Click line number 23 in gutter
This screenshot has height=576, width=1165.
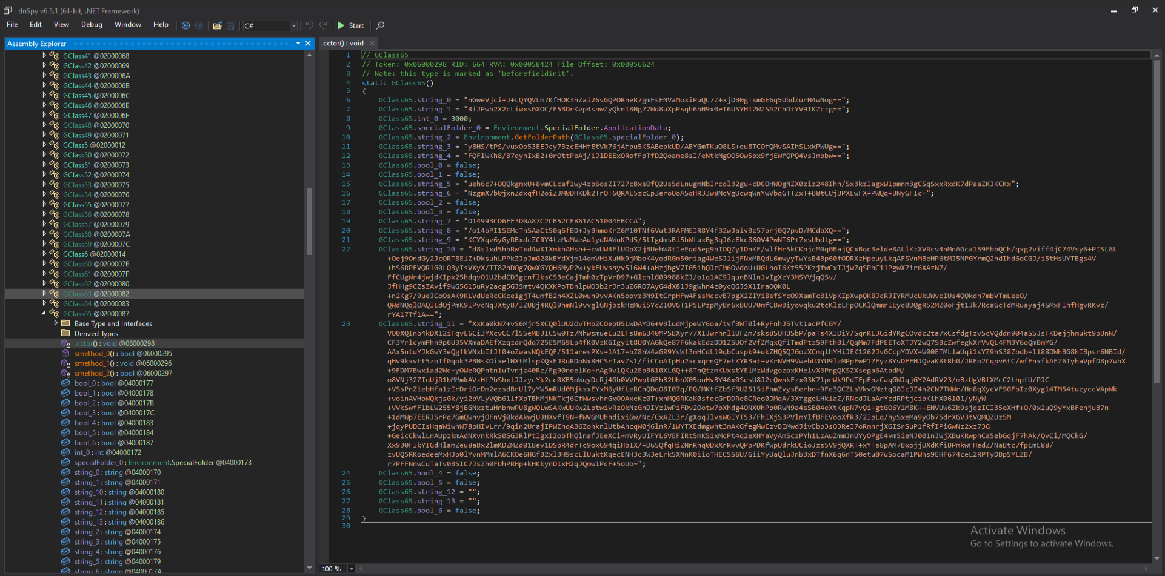pos(345,324)
